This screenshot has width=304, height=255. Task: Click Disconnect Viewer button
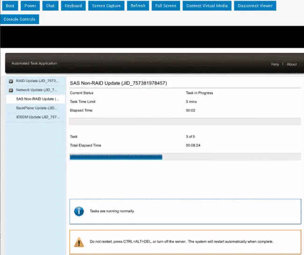(255, 6)
